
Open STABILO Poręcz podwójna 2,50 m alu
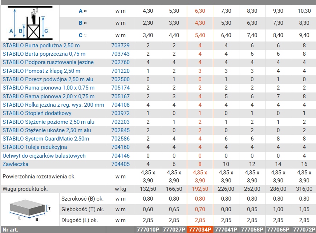click(x=48, y=79)
